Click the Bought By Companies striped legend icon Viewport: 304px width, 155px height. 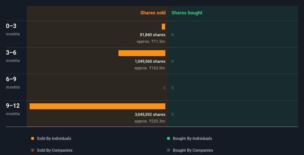pyautogui.click(x=168, y=150)
